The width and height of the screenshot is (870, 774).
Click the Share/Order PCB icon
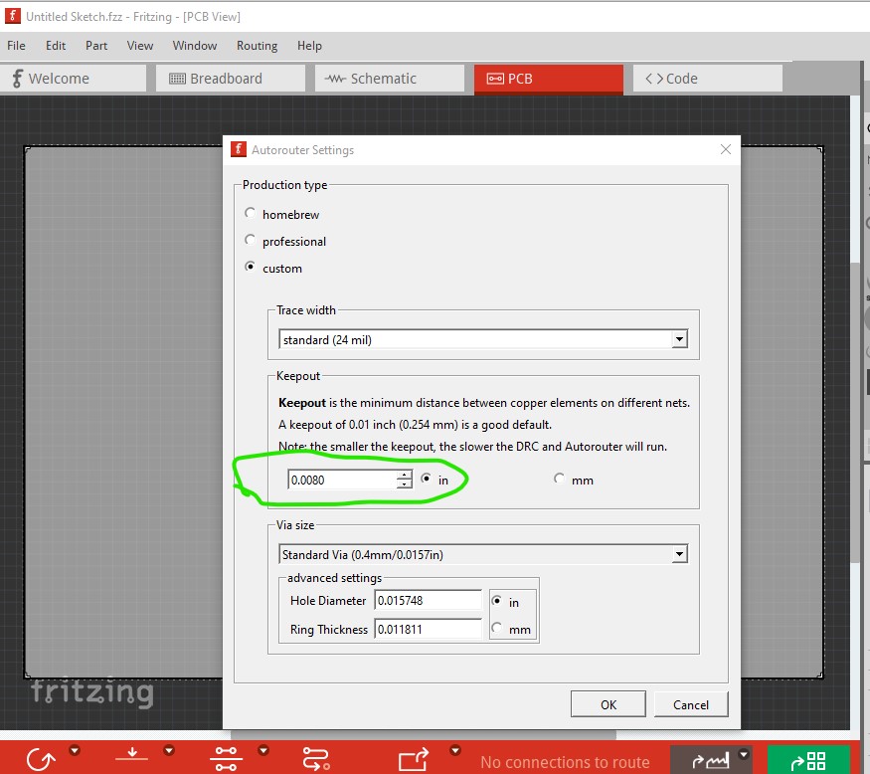click(710, 761)
